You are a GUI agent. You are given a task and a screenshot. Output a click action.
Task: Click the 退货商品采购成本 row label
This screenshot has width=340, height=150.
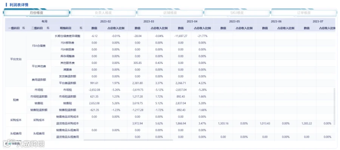(68, 124)
